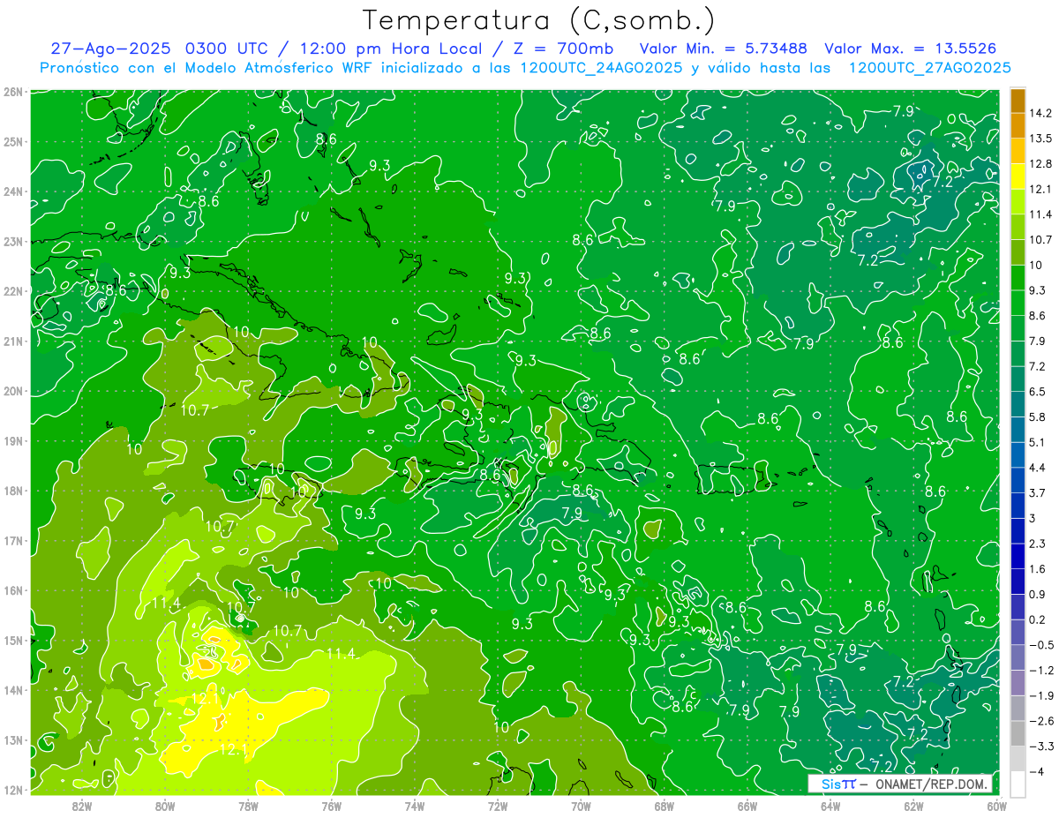Screen dimensions: 1059x818
Task: Click the '60W' longitude axis label
Action: [996, 806]
